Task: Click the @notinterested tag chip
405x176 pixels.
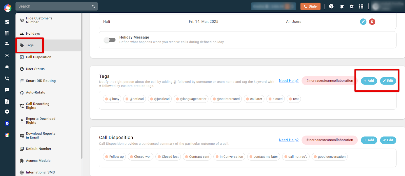Action: [x=226, y=99]
